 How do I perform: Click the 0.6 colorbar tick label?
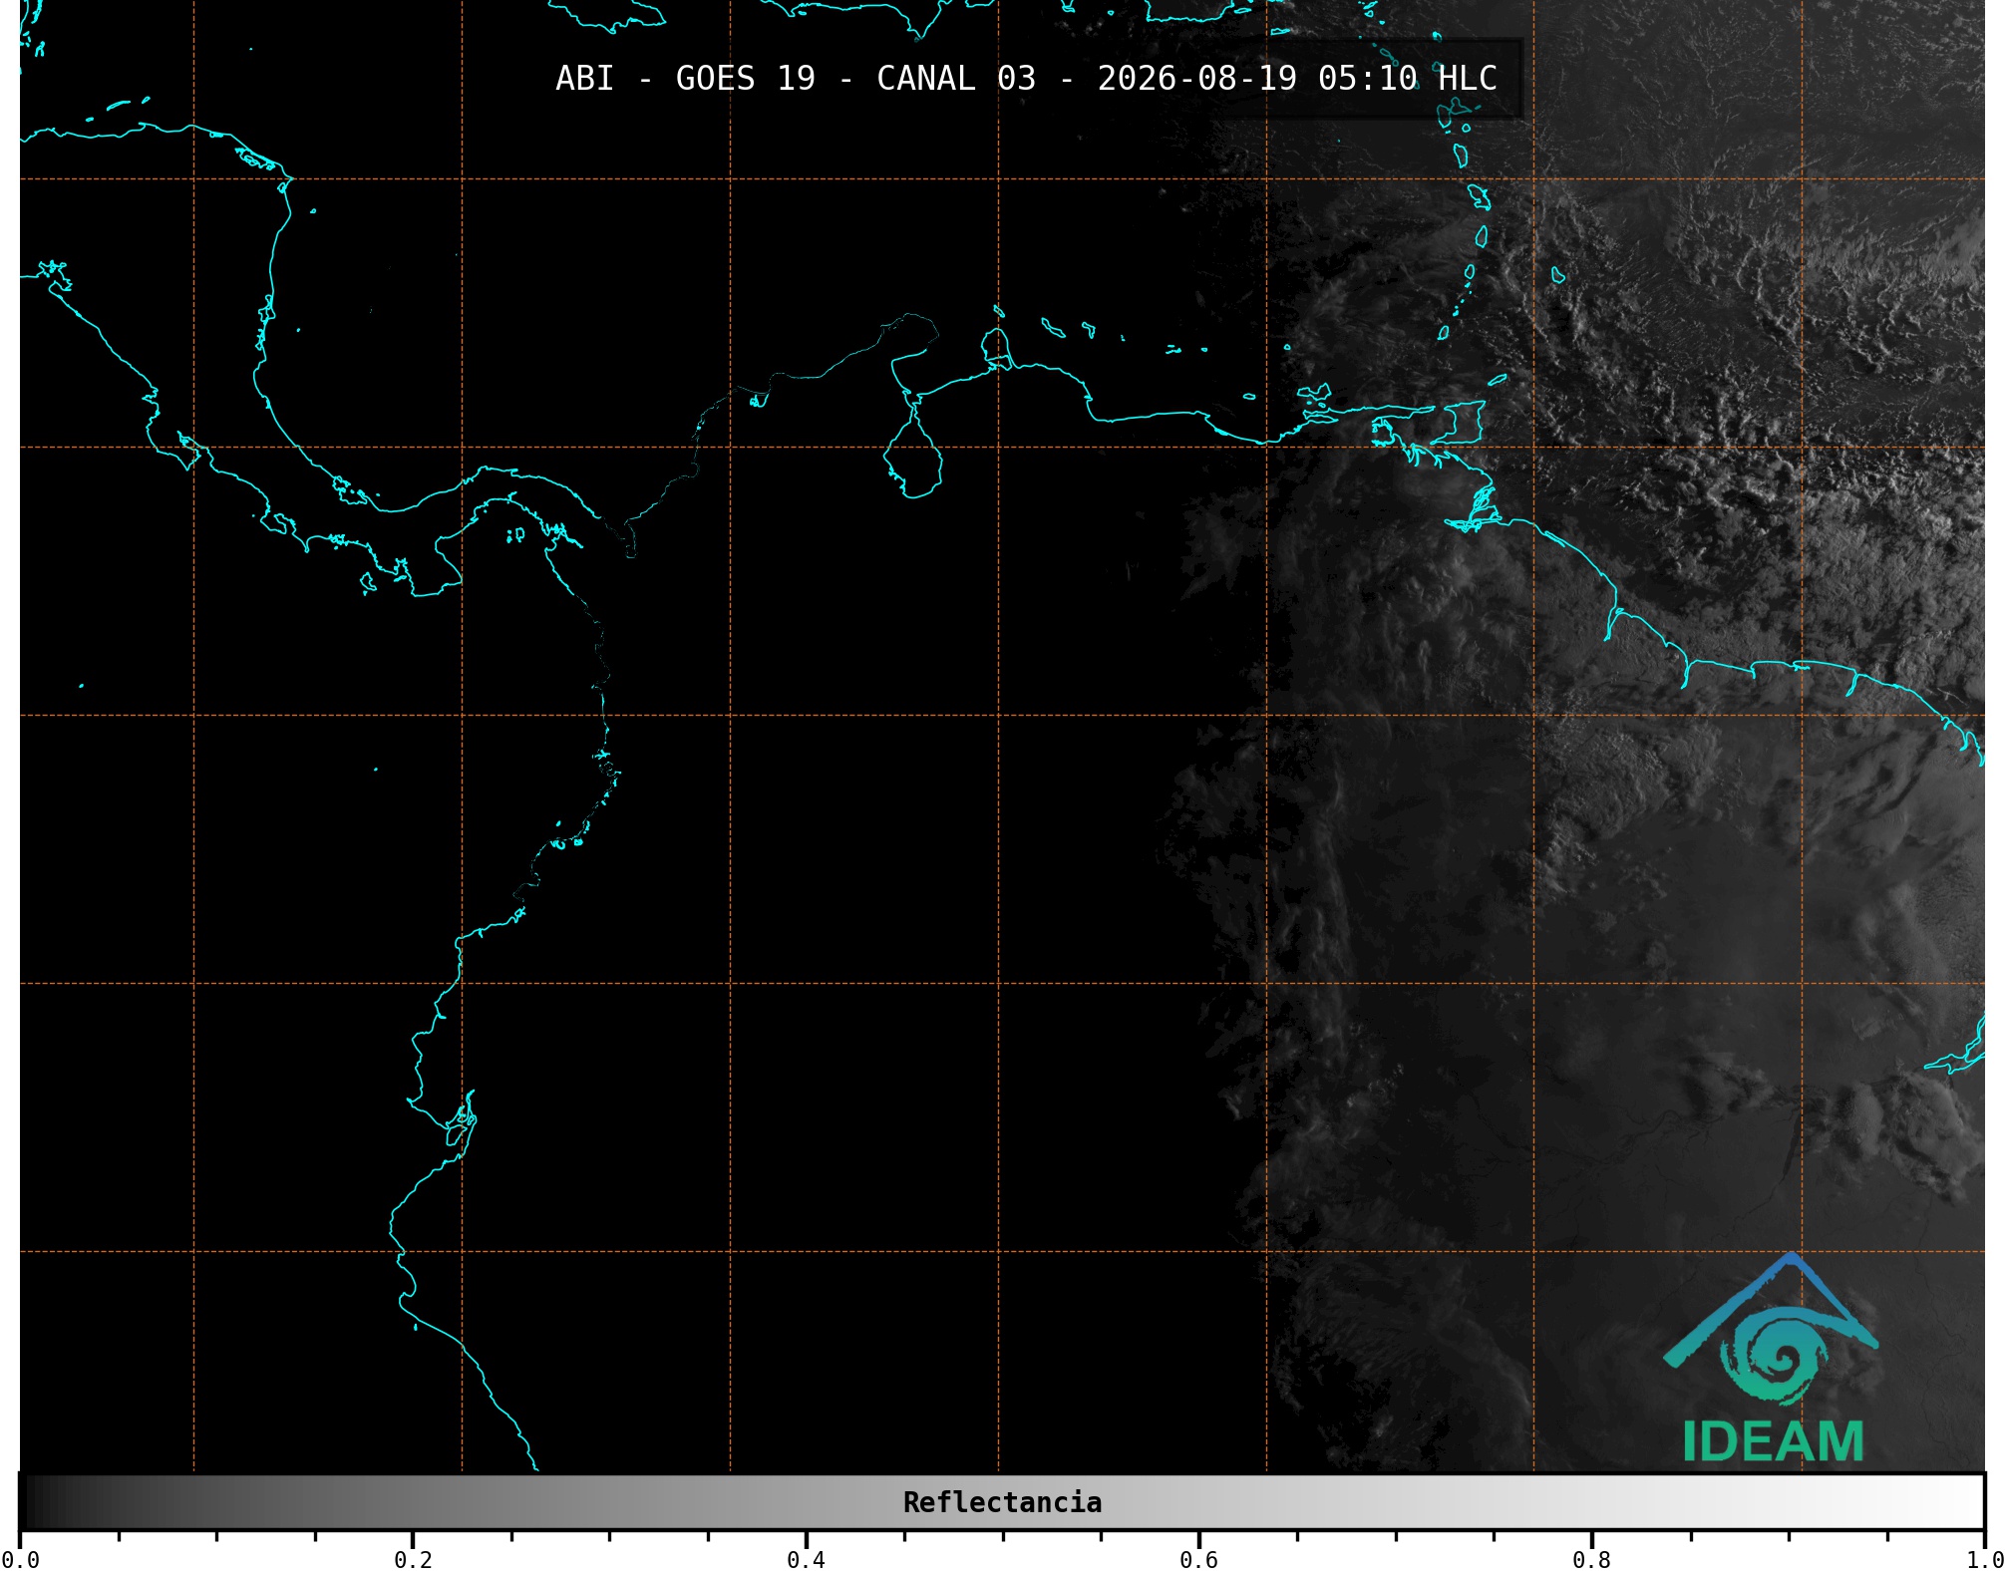1198,1559
